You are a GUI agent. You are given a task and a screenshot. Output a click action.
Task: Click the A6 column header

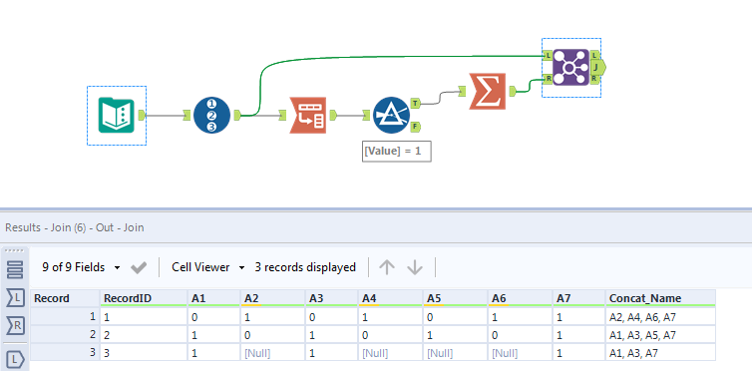click(520, 298)
